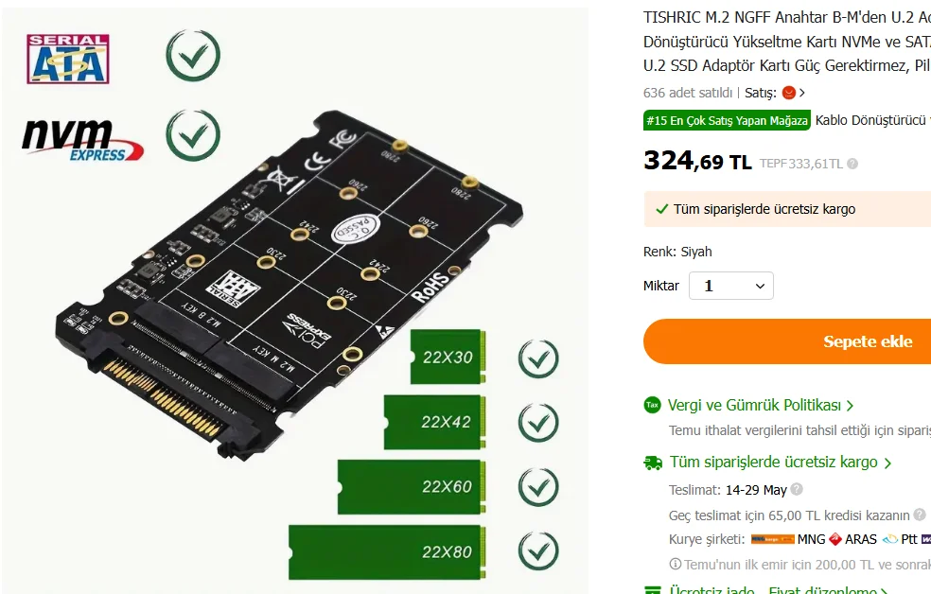Click the Teslimat date help icon
The image size is (931, 594).
pyautogui.click(x=797, y=489)
